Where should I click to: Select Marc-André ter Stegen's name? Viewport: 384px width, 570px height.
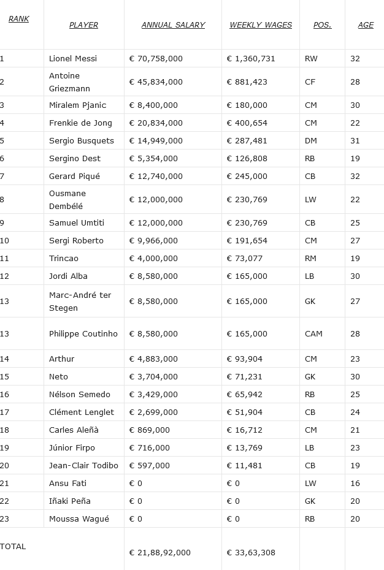pyautogui.click(x=80, y=302)
